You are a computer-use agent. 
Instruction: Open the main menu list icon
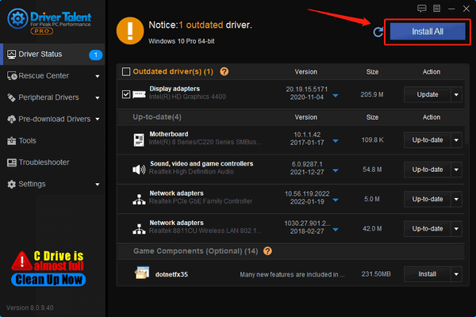click(436, 9)
